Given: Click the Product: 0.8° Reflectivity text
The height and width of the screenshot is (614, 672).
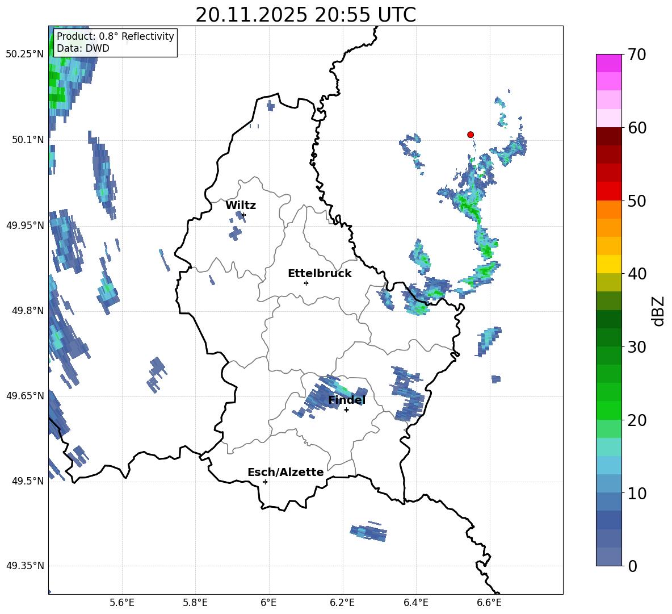Looking at the screenshot, I should pyautogui.click(x=115, y=36).
